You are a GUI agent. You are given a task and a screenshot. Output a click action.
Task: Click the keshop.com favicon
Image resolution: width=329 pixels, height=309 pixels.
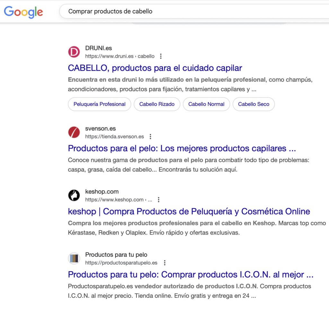pyautogui.click(x=74, y=195)
